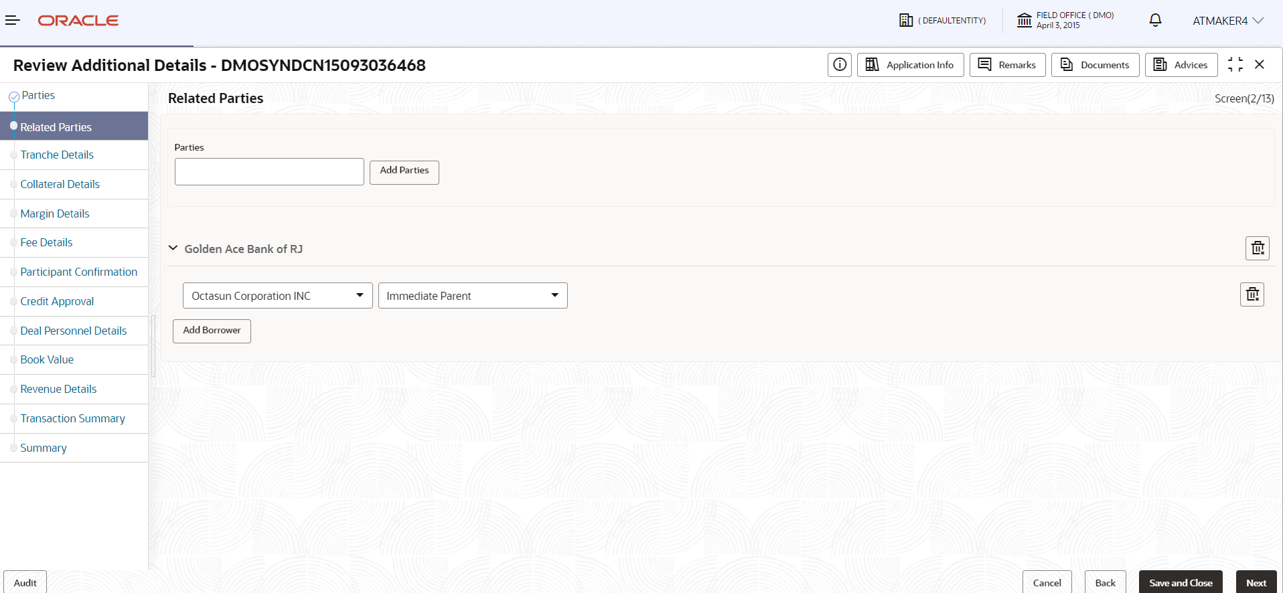Open the Tranche Details step
Viewport: 1283px width, 593px height.
57,155
